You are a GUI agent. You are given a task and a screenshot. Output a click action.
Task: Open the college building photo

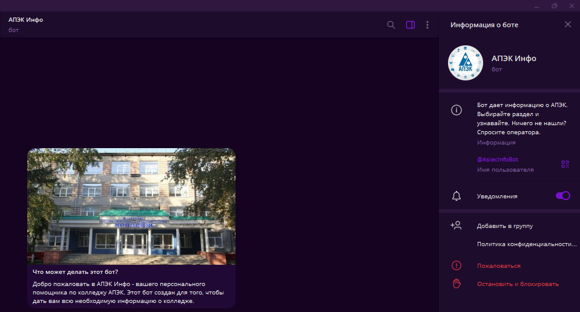tap(131, 206)
